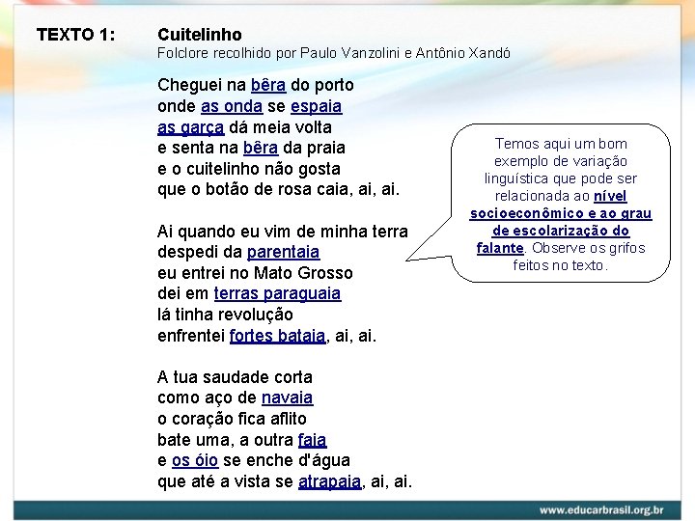Click the underlined word 'navaia'
Image resolution: width=695 pixels, height=521 pixels.
pos(288,398)
